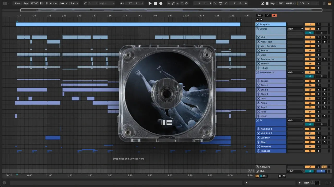
Task: Click the Link button
Action: [17, 3]
